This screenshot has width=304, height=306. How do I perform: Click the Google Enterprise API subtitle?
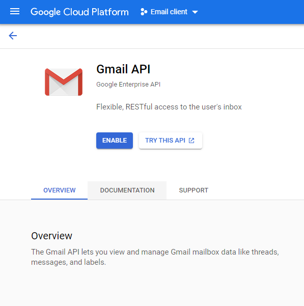pyautogui.click(x=128, y=85)
